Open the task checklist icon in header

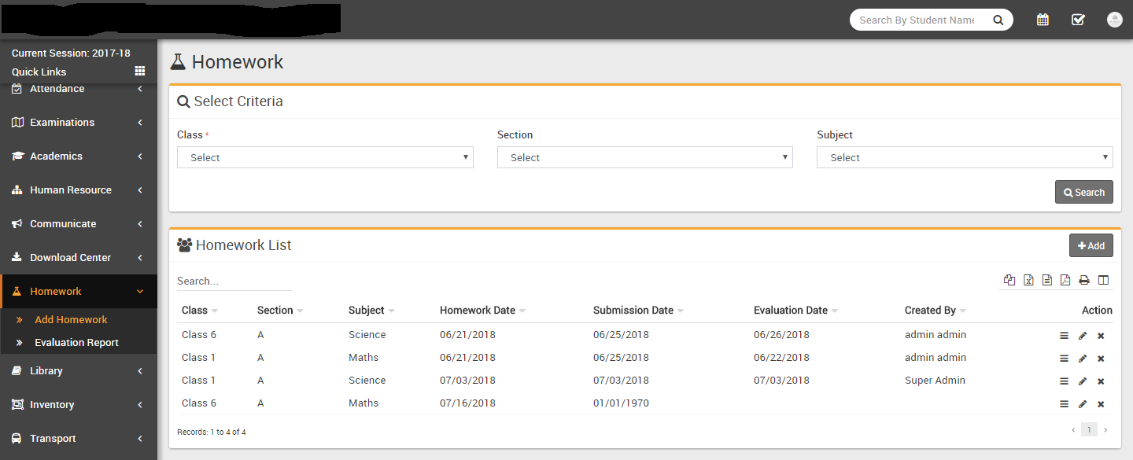tap(1078, 20)
